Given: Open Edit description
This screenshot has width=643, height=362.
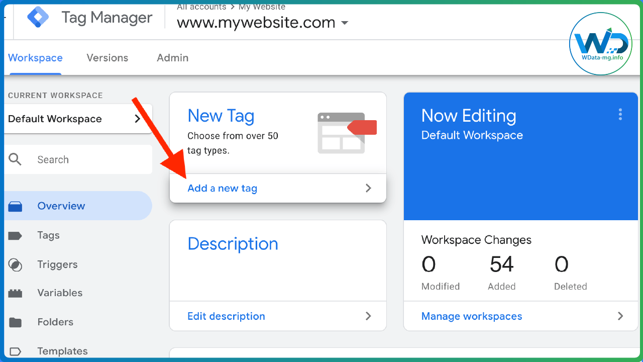Looking at the screenshot, I should [226, 316].
